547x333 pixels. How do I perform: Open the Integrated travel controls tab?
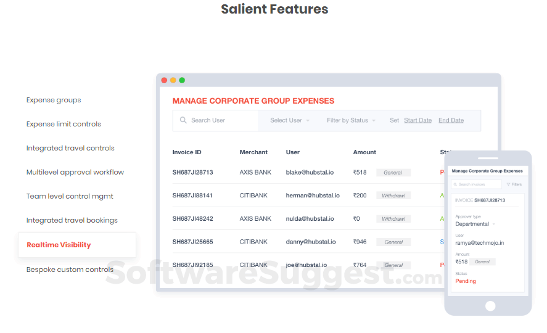(70, 148)
